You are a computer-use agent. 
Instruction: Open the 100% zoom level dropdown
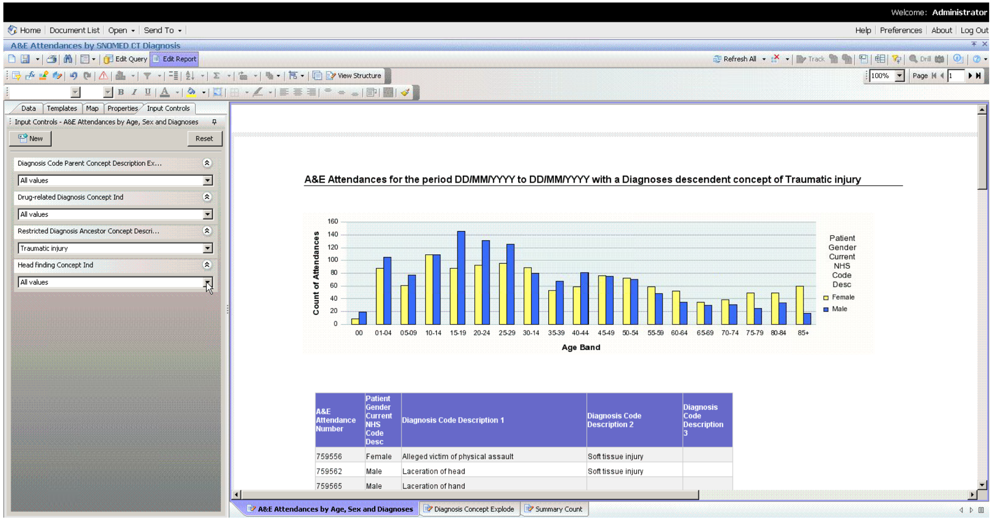[x=900, y=76]
